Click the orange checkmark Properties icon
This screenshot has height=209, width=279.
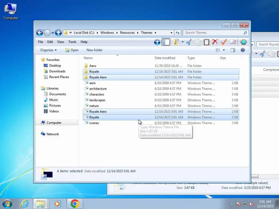(x=224, y=42)
